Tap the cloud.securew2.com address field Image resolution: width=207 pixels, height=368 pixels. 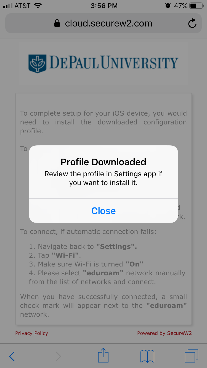click(x=104, y=23)
